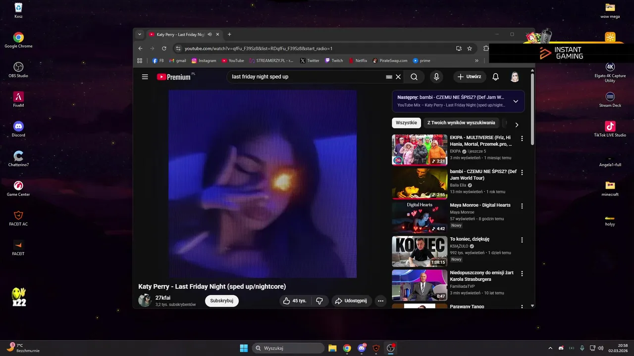Open Discord desktop shortcut

[x=18, y=129]
